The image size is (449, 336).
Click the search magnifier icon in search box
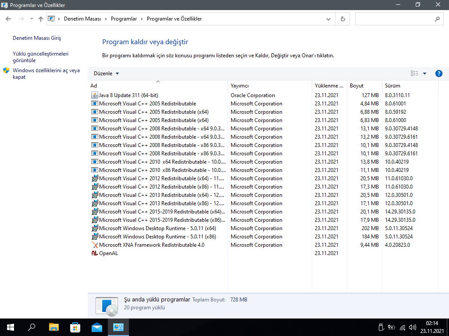click(437, 19)
